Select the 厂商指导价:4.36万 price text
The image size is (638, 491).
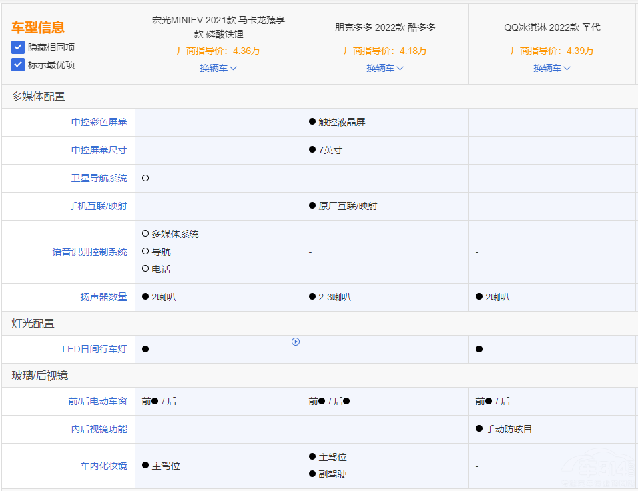click(218, 51)
